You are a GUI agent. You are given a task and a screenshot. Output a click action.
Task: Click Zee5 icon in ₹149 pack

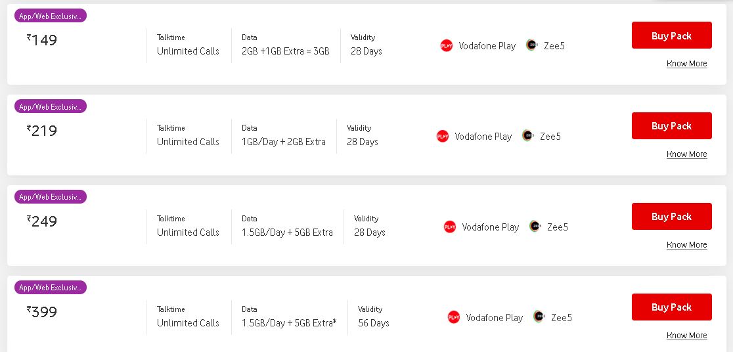coord(531,45)
